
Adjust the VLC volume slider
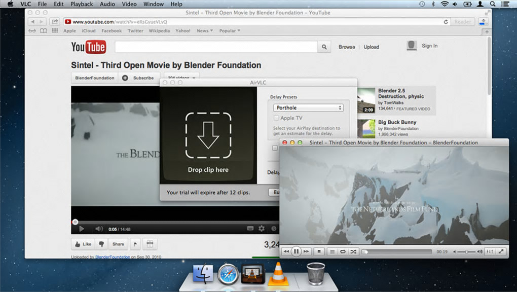click(466, 252)
